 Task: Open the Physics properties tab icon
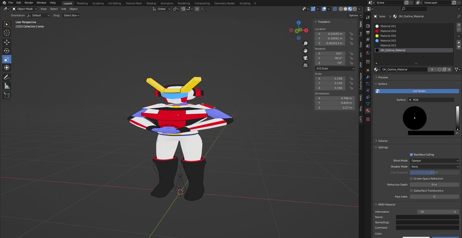point(368,90)
